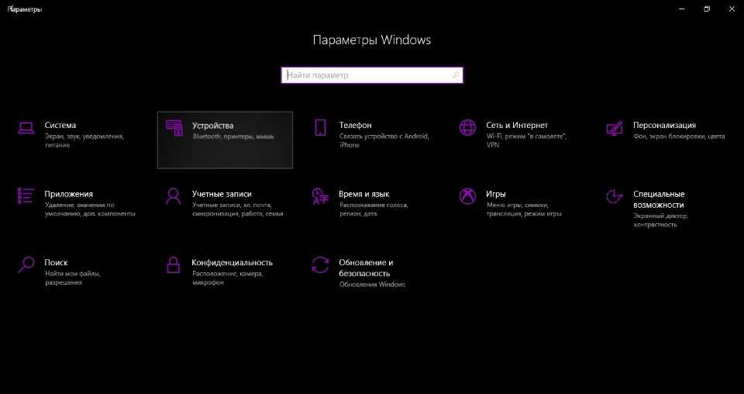Image resolution: width=744 pixels, height=394 pixels.
Task: Click the search magnifier in Найти параметр box
Action: coord(456,75)
